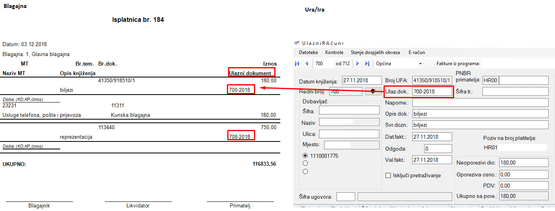
Task: Select the 1110001775 radio button
Action: [305, 156]
